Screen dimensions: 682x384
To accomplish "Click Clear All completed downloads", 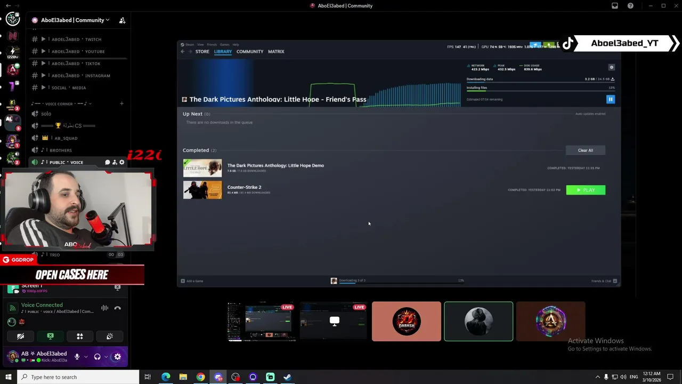I will pyautogui.click(x=586, y=150).
